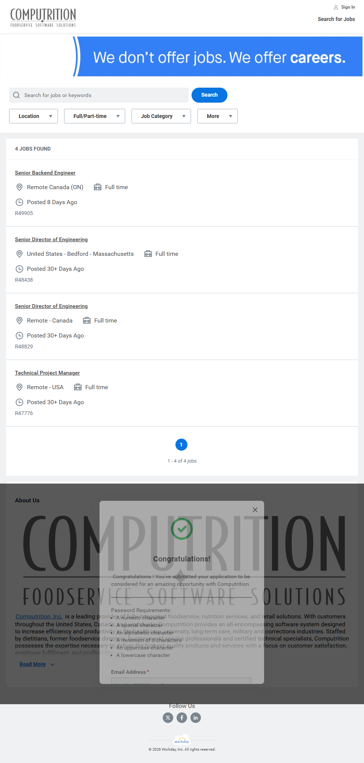This screenshot has width=364, height=763.
Task: Expand the Job Category dropdown
Action: [x=161, y=116]
